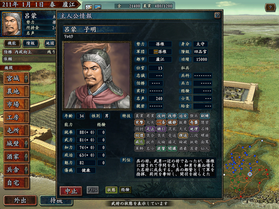The image size is (279, 209).
Task: Click the help question mark in dialog header
Action: point(217,15)
